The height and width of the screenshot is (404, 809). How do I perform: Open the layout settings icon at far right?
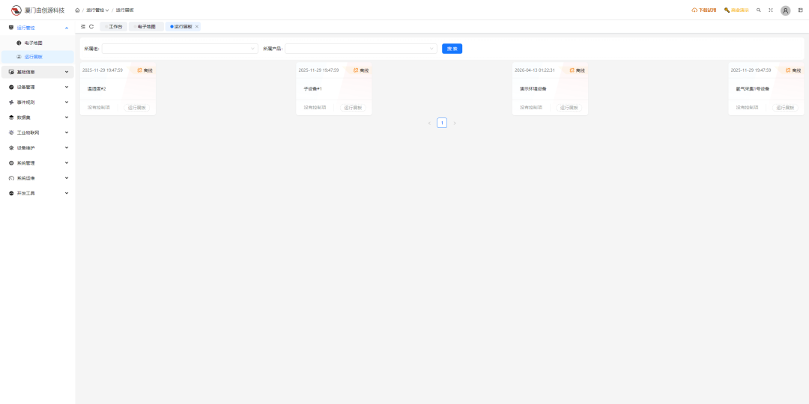pyautogui.click(x=800, y=10)
